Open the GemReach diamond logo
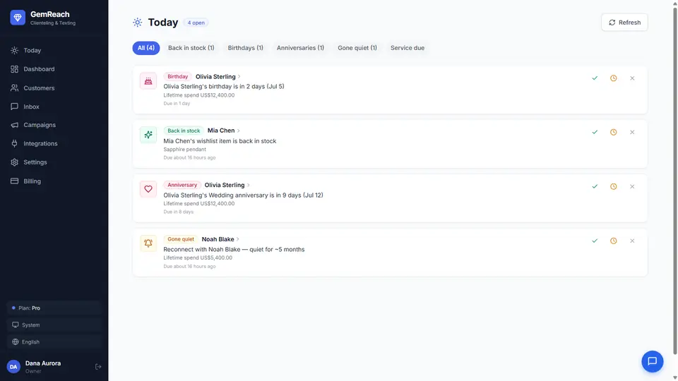Image resolution: width=678 pixels, height=381 pixels. 18,18
